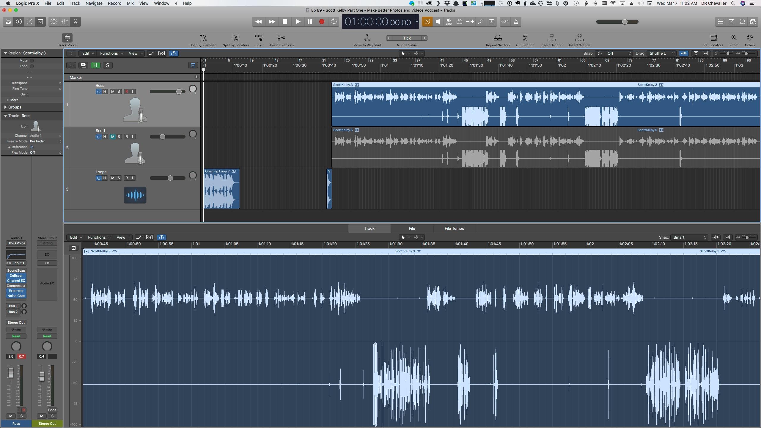
Task: Mute the Scott track
Action: (113, 137)
